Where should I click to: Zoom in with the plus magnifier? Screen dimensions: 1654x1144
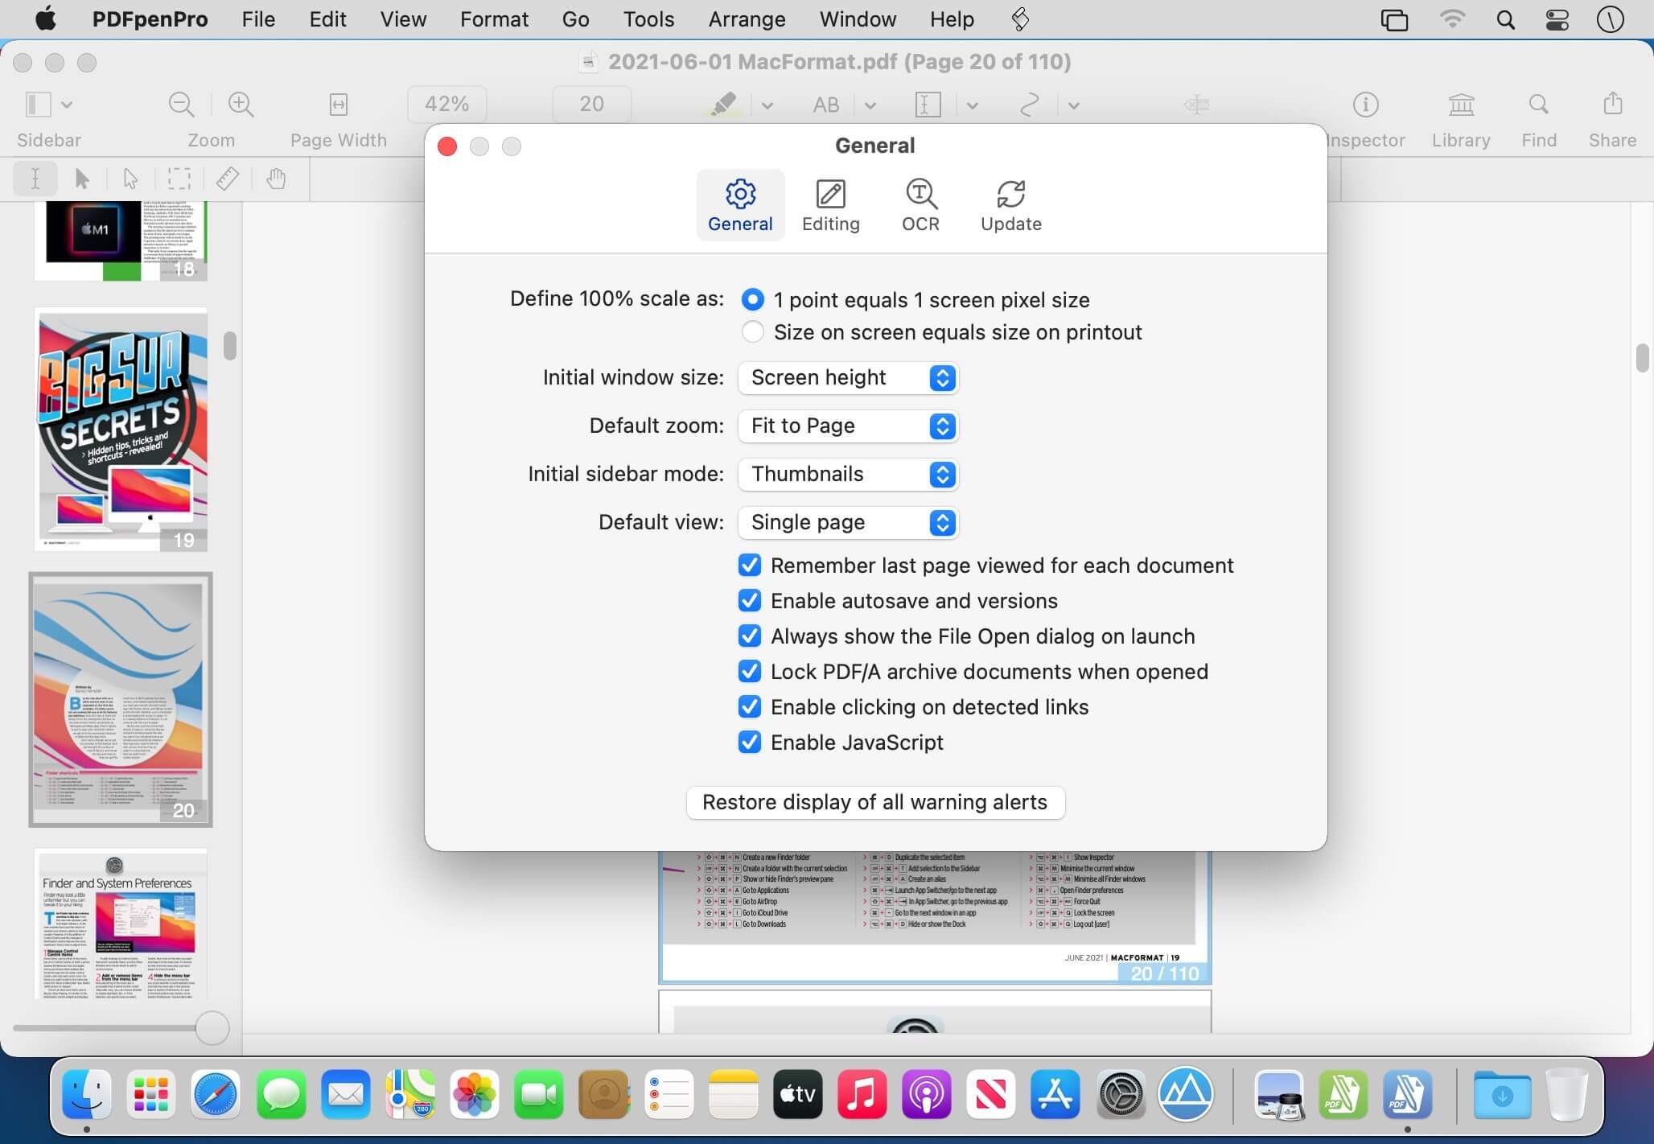(x=241, y=105)
